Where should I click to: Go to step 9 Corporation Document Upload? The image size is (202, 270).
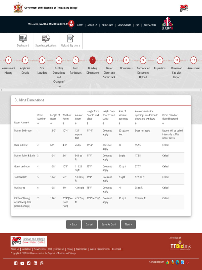pyautogui.click(x=143, y=60)
